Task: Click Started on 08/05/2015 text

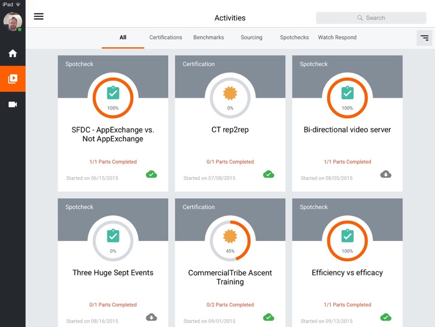Action: click(x=327, y=178)
